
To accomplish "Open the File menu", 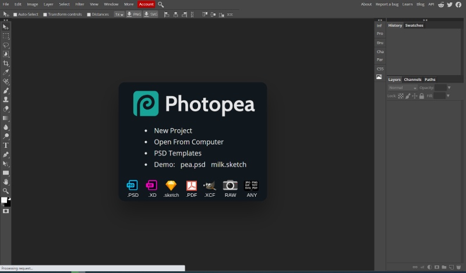I will tap(6, 5).
